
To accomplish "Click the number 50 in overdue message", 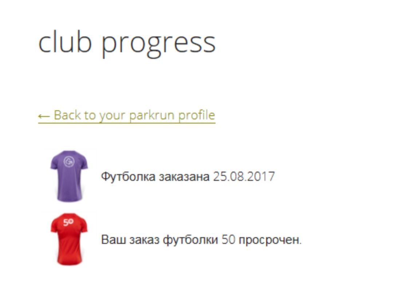I will click(229, 239).
